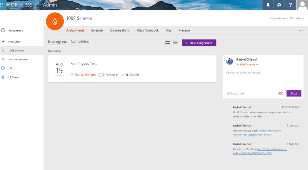Open the user profile avatar

(302, 5)
